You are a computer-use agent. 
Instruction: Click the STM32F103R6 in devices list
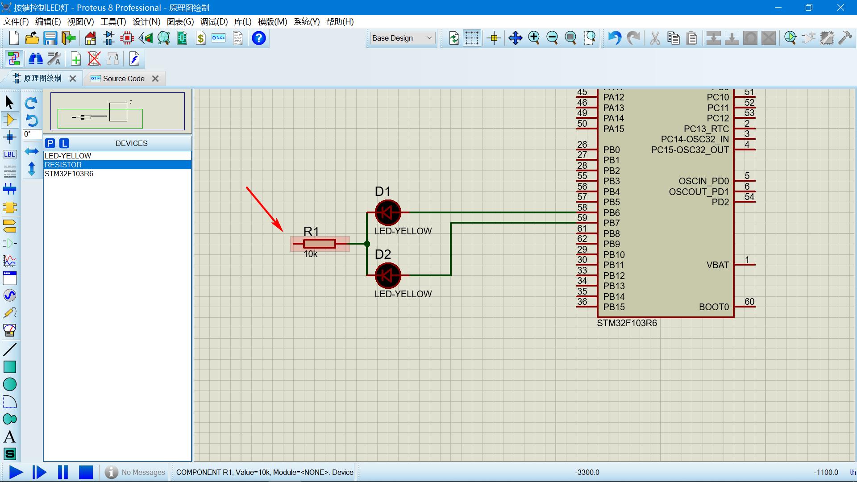pos(69,173)
